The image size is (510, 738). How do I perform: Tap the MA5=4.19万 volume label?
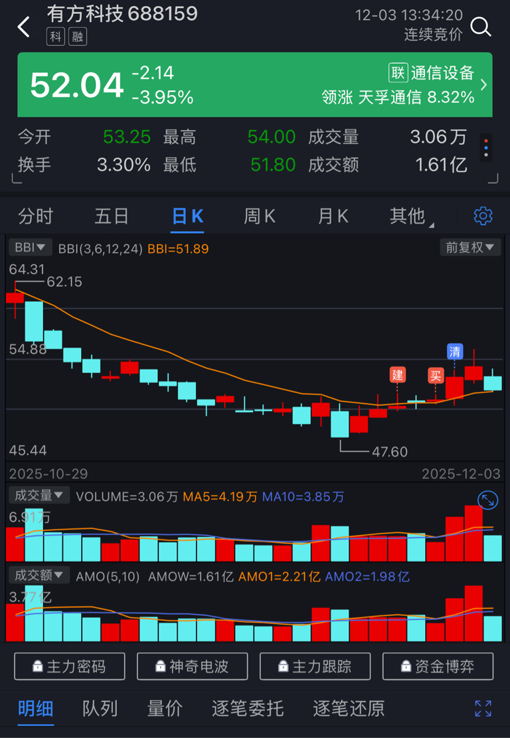pyautogui.click(x=220, y=496)
